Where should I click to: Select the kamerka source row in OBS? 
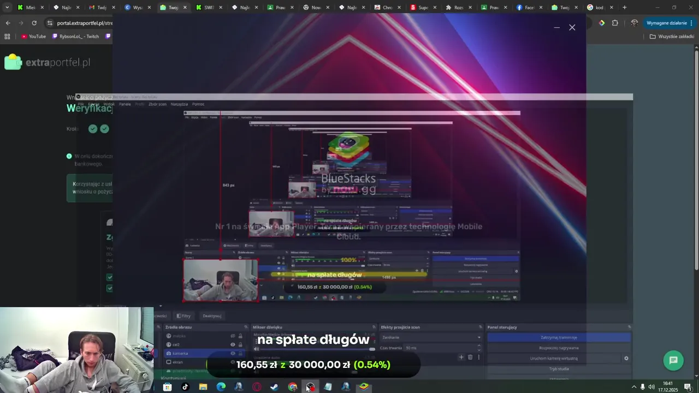pyautogui.click(x=205, y=353)
